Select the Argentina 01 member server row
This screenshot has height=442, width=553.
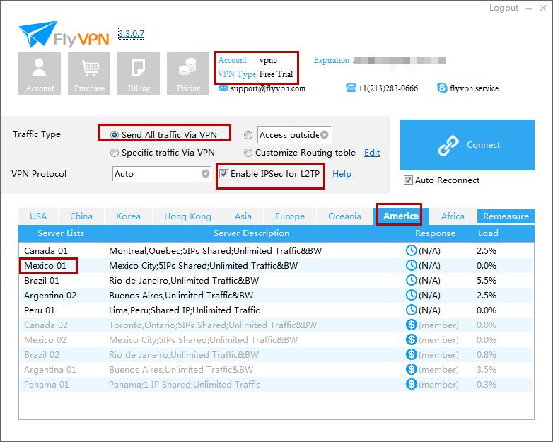pos(276,369)
